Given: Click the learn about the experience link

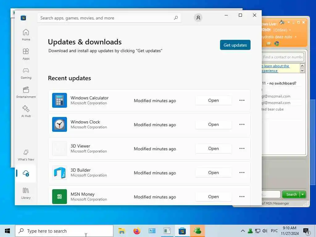Looking at the screenshot, I should 276,68.
